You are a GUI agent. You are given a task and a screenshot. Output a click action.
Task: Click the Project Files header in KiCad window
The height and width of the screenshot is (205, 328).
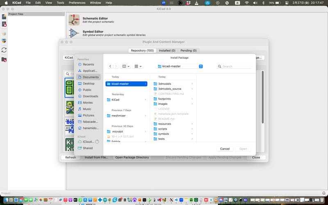(36, 14)
